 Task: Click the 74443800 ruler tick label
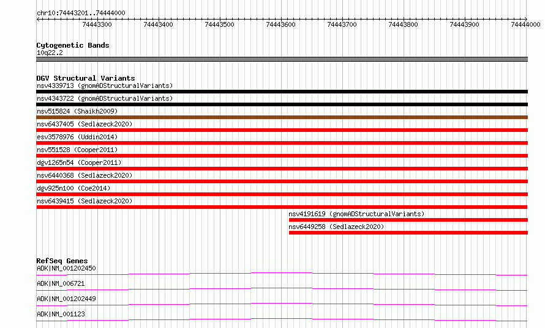403,24
